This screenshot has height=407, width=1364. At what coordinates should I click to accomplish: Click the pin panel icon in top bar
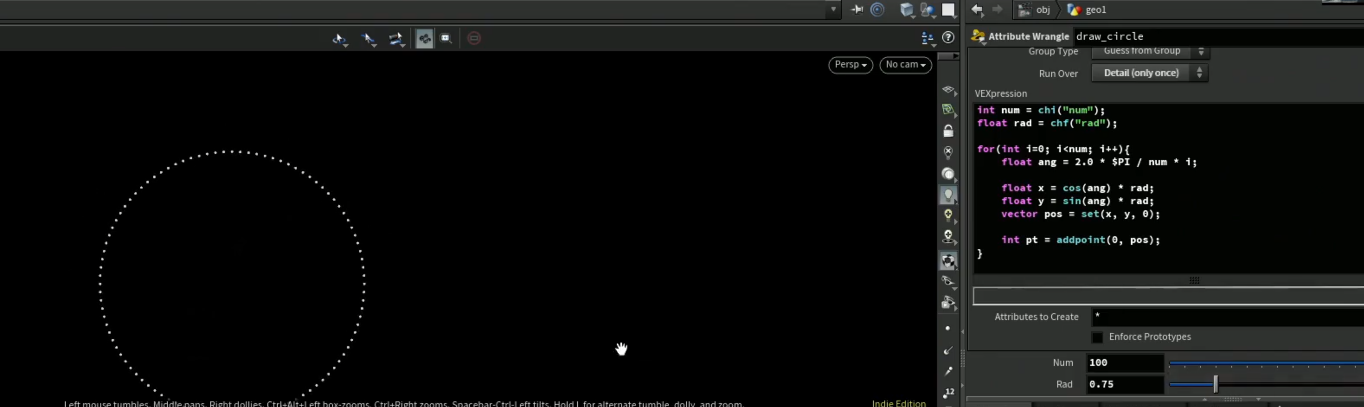[856, 10]
